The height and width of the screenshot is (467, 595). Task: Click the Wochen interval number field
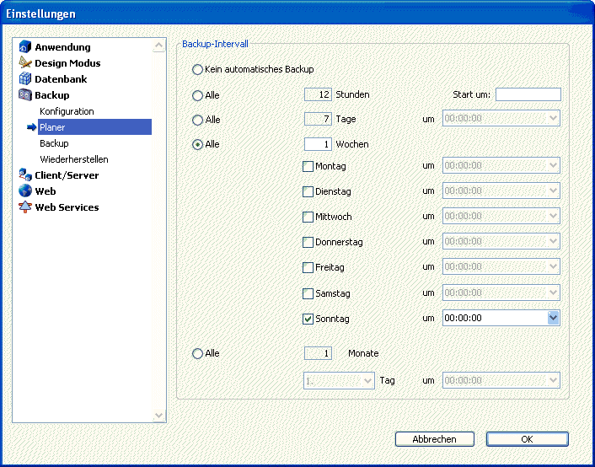318,144
